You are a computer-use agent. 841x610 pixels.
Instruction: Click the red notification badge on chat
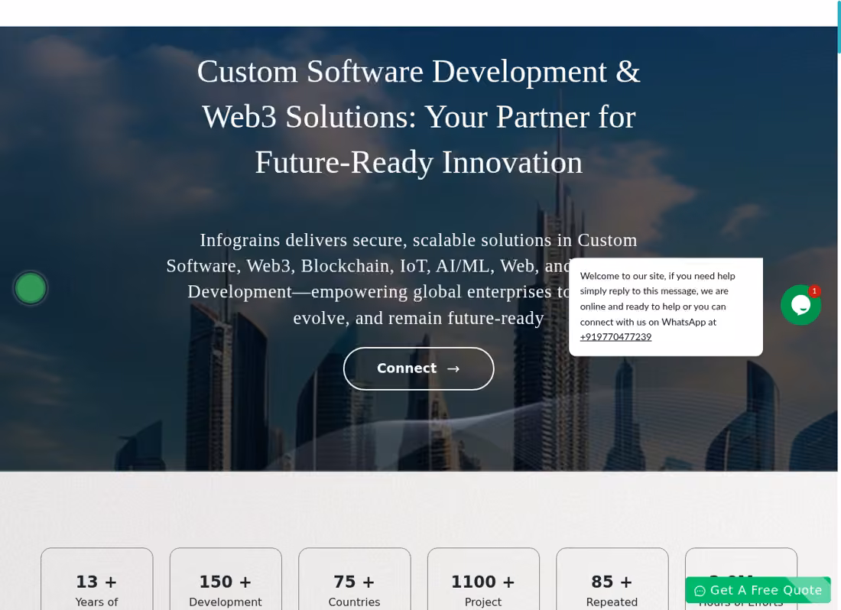(814, 290)
